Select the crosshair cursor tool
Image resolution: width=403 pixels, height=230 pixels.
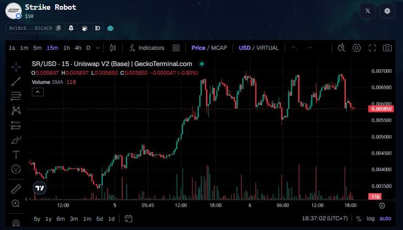click(x=16, y=67)
